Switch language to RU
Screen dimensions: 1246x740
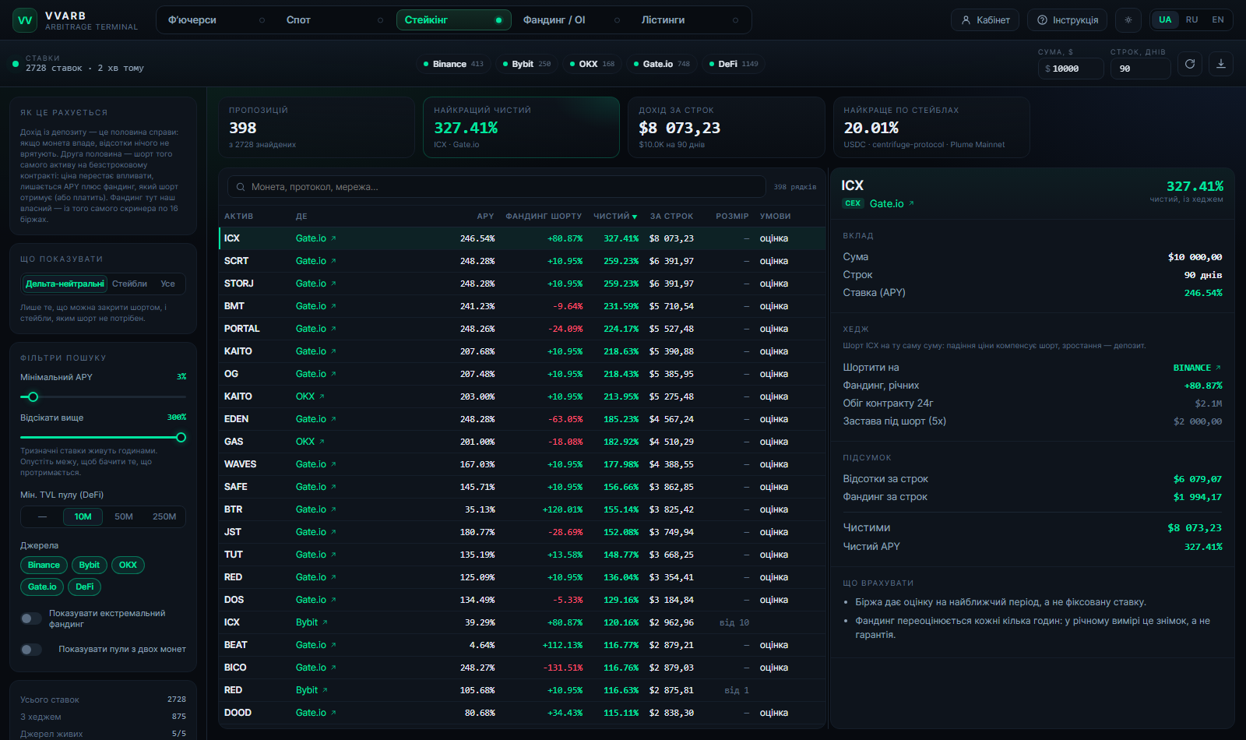point(1191,20)
